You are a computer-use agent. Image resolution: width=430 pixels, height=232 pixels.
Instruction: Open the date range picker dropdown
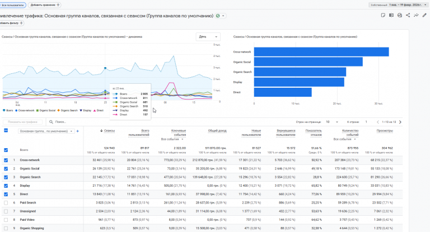pos(406,4)
